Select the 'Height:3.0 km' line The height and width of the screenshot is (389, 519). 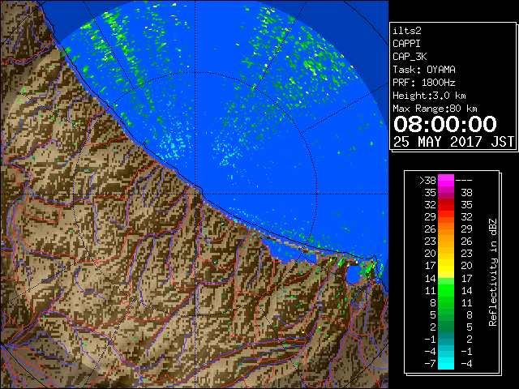pyautogui.click(x=429, y=96)
